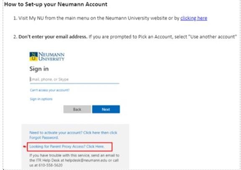Click the 'Sign in' heading text

click(x=39, y=69)
